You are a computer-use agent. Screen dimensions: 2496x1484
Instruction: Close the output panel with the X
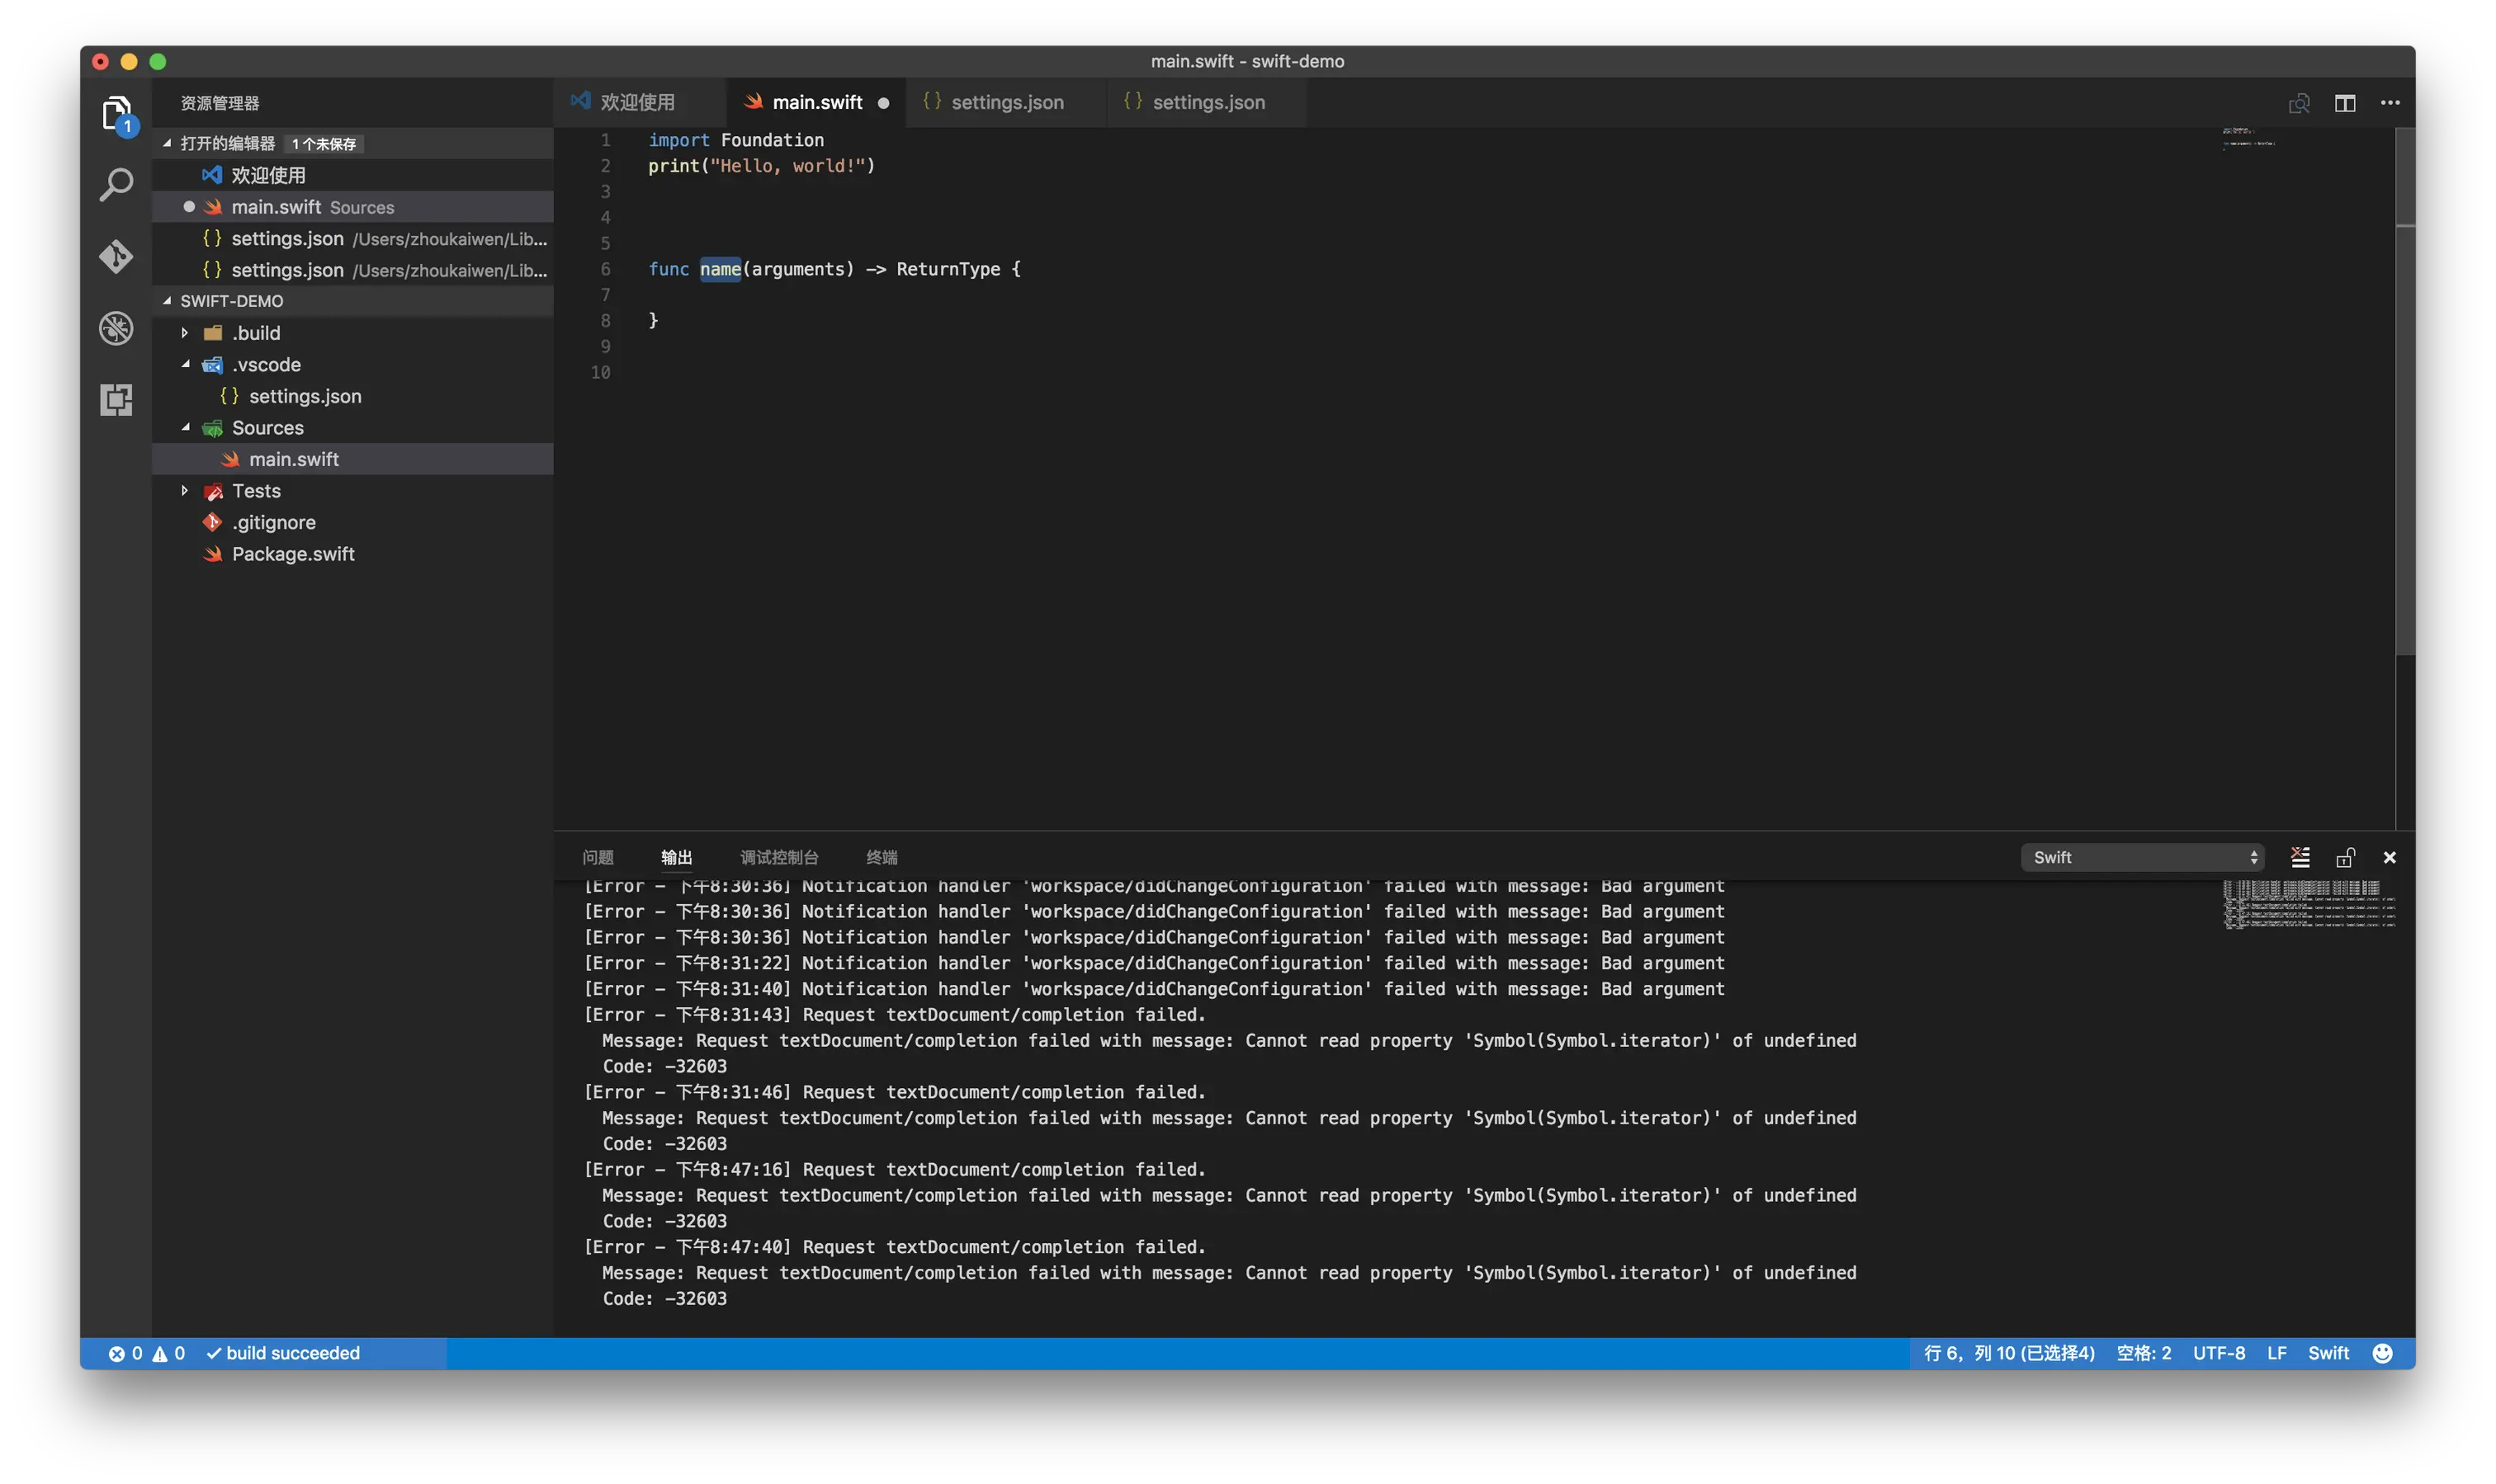point(2390,857)
